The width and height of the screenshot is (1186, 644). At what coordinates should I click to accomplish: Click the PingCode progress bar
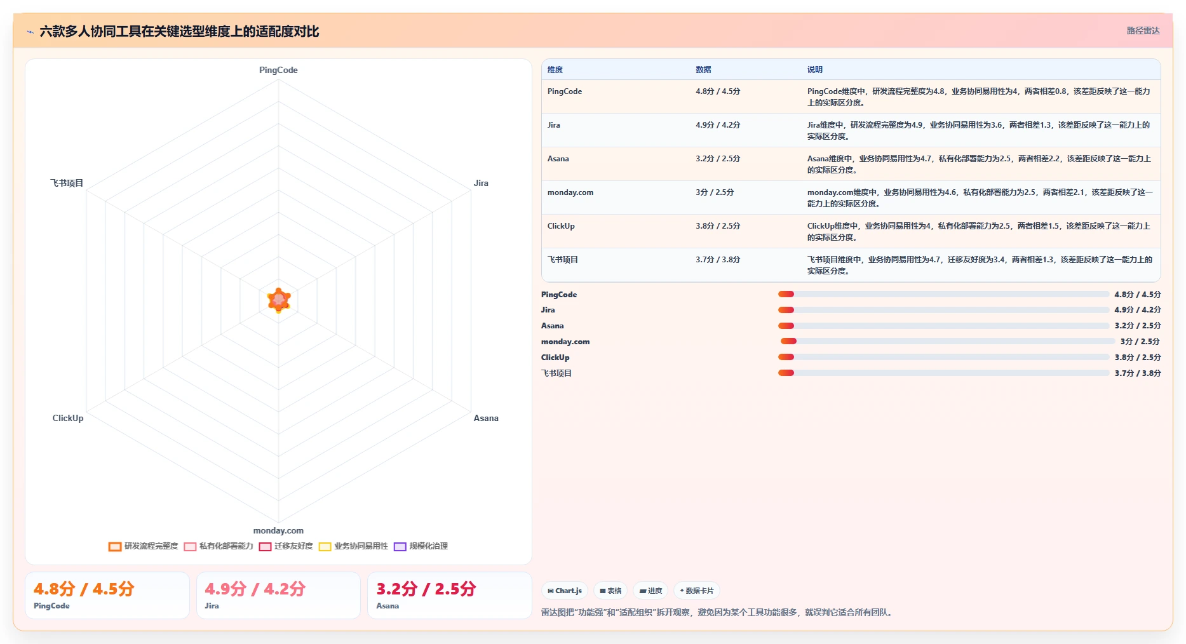tap(943, 294)
